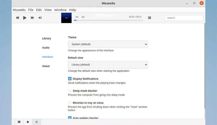The image size is (217, 125).
Task: Click the 00:01 / 00:27 time display
Action: tap(135, 17)
